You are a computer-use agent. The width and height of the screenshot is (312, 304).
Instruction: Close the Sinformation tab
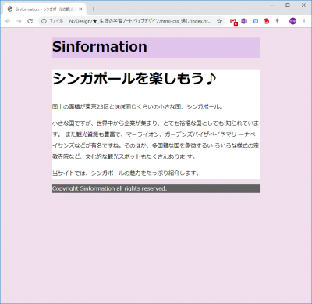[80, 9]
